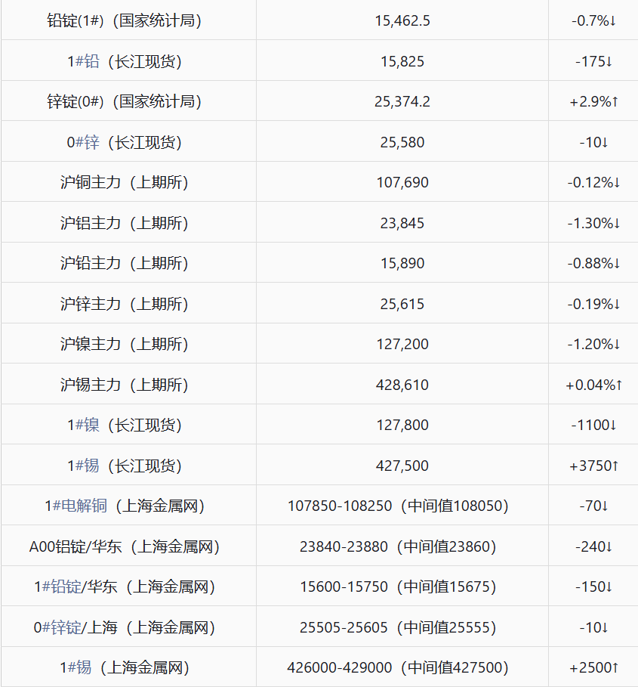This screenshot has width=638, height=687.
Task: Select the 铅锭(1#)（国家统计局）label
Action: pos(125,20)
